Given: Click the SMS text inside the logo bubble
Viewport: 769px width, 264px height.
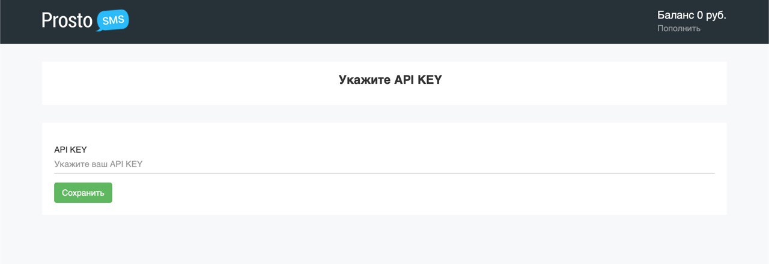Looking at the screenshot, I should 114,20.
